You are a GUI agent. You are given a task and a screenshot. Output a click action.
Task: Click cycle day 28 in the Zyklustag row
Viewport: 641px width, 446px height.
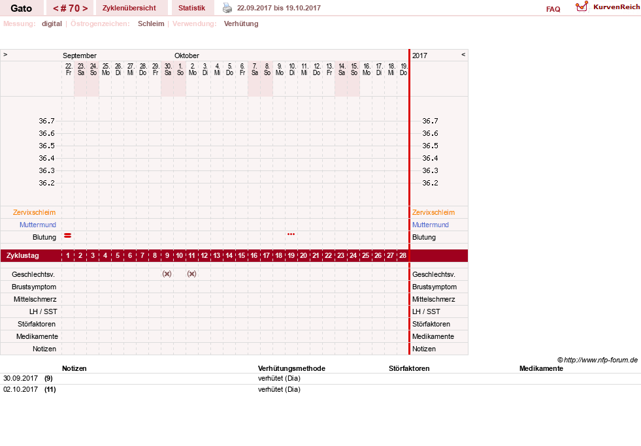tap(403, 255)
